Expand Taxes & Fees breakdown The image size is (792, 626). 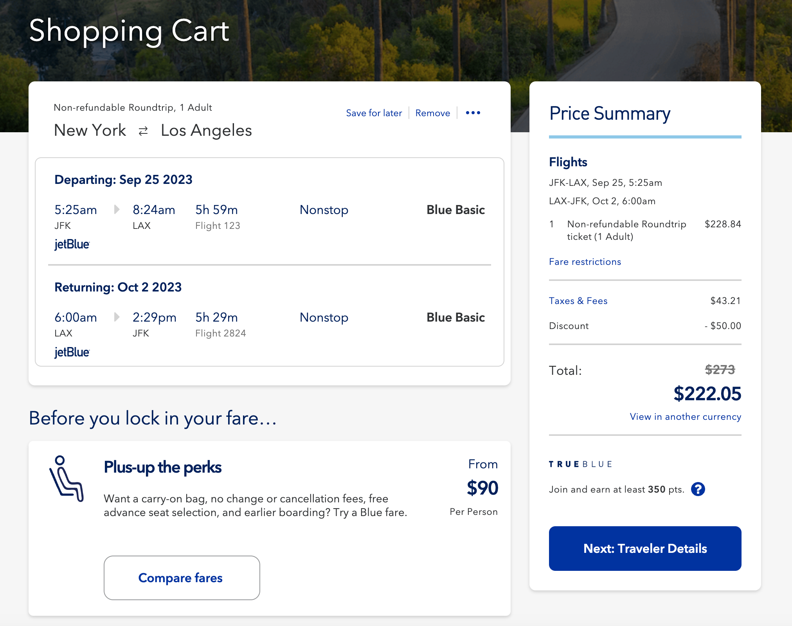[578, 301]
